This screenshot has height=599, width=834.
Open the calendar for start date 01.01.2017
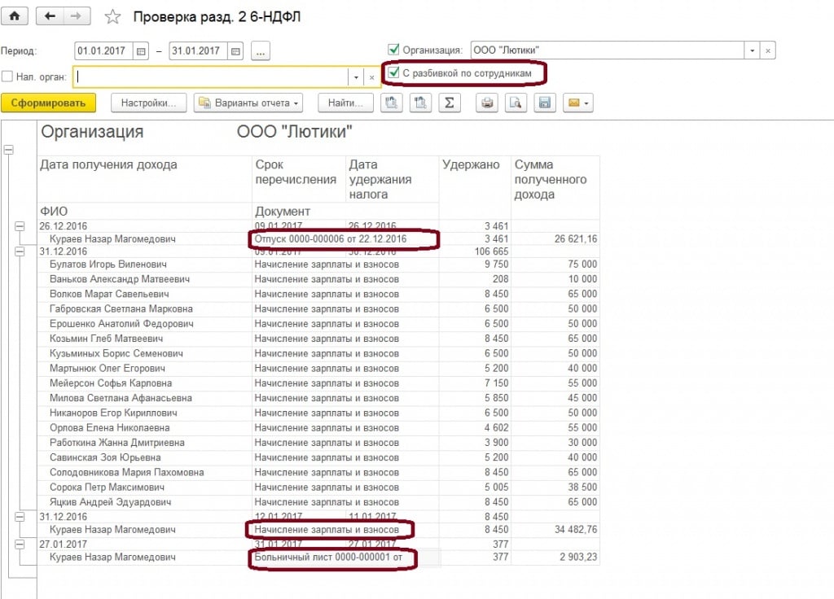click(140, 51)
